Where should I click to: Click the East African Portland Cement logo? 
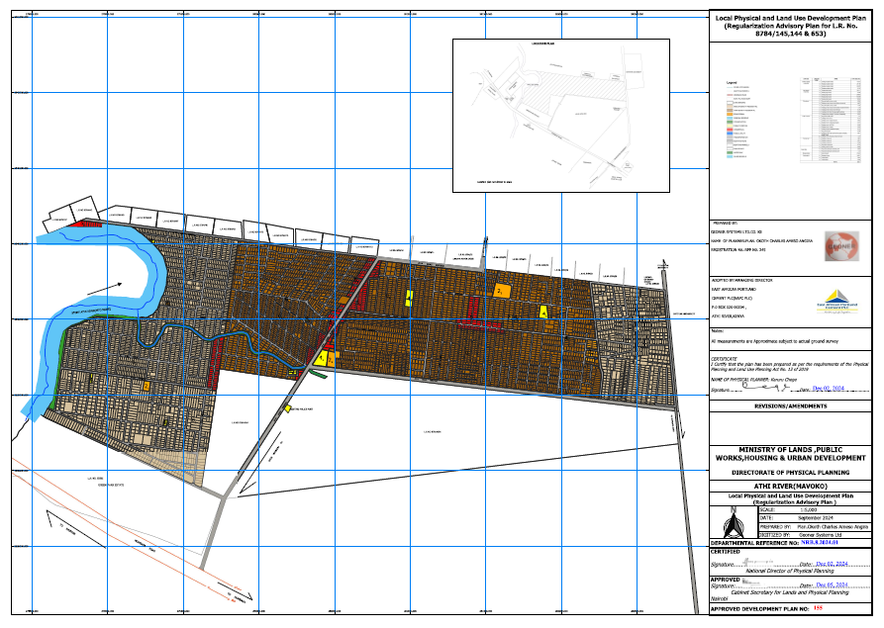click(836, 302)
